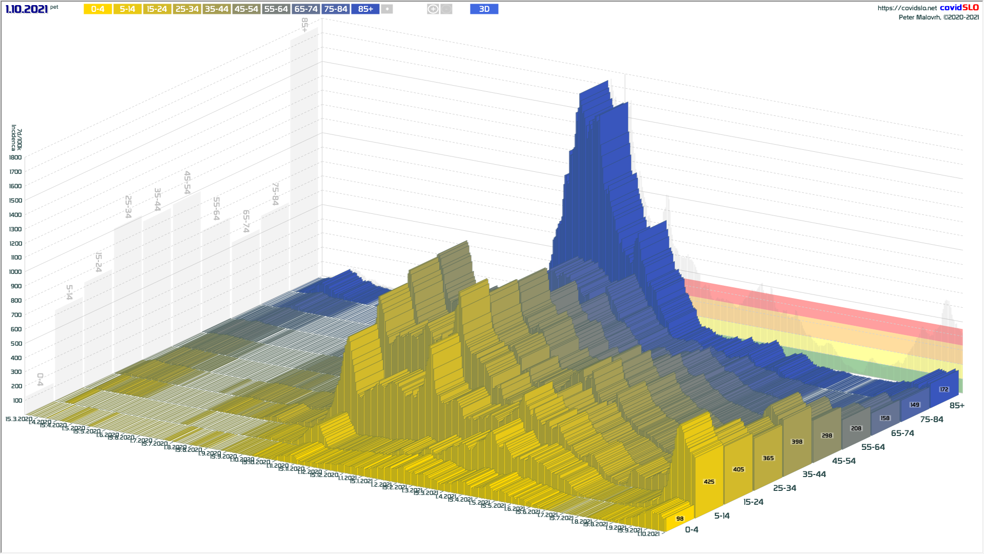Hide the 35-44 age group series

(216, 9)
